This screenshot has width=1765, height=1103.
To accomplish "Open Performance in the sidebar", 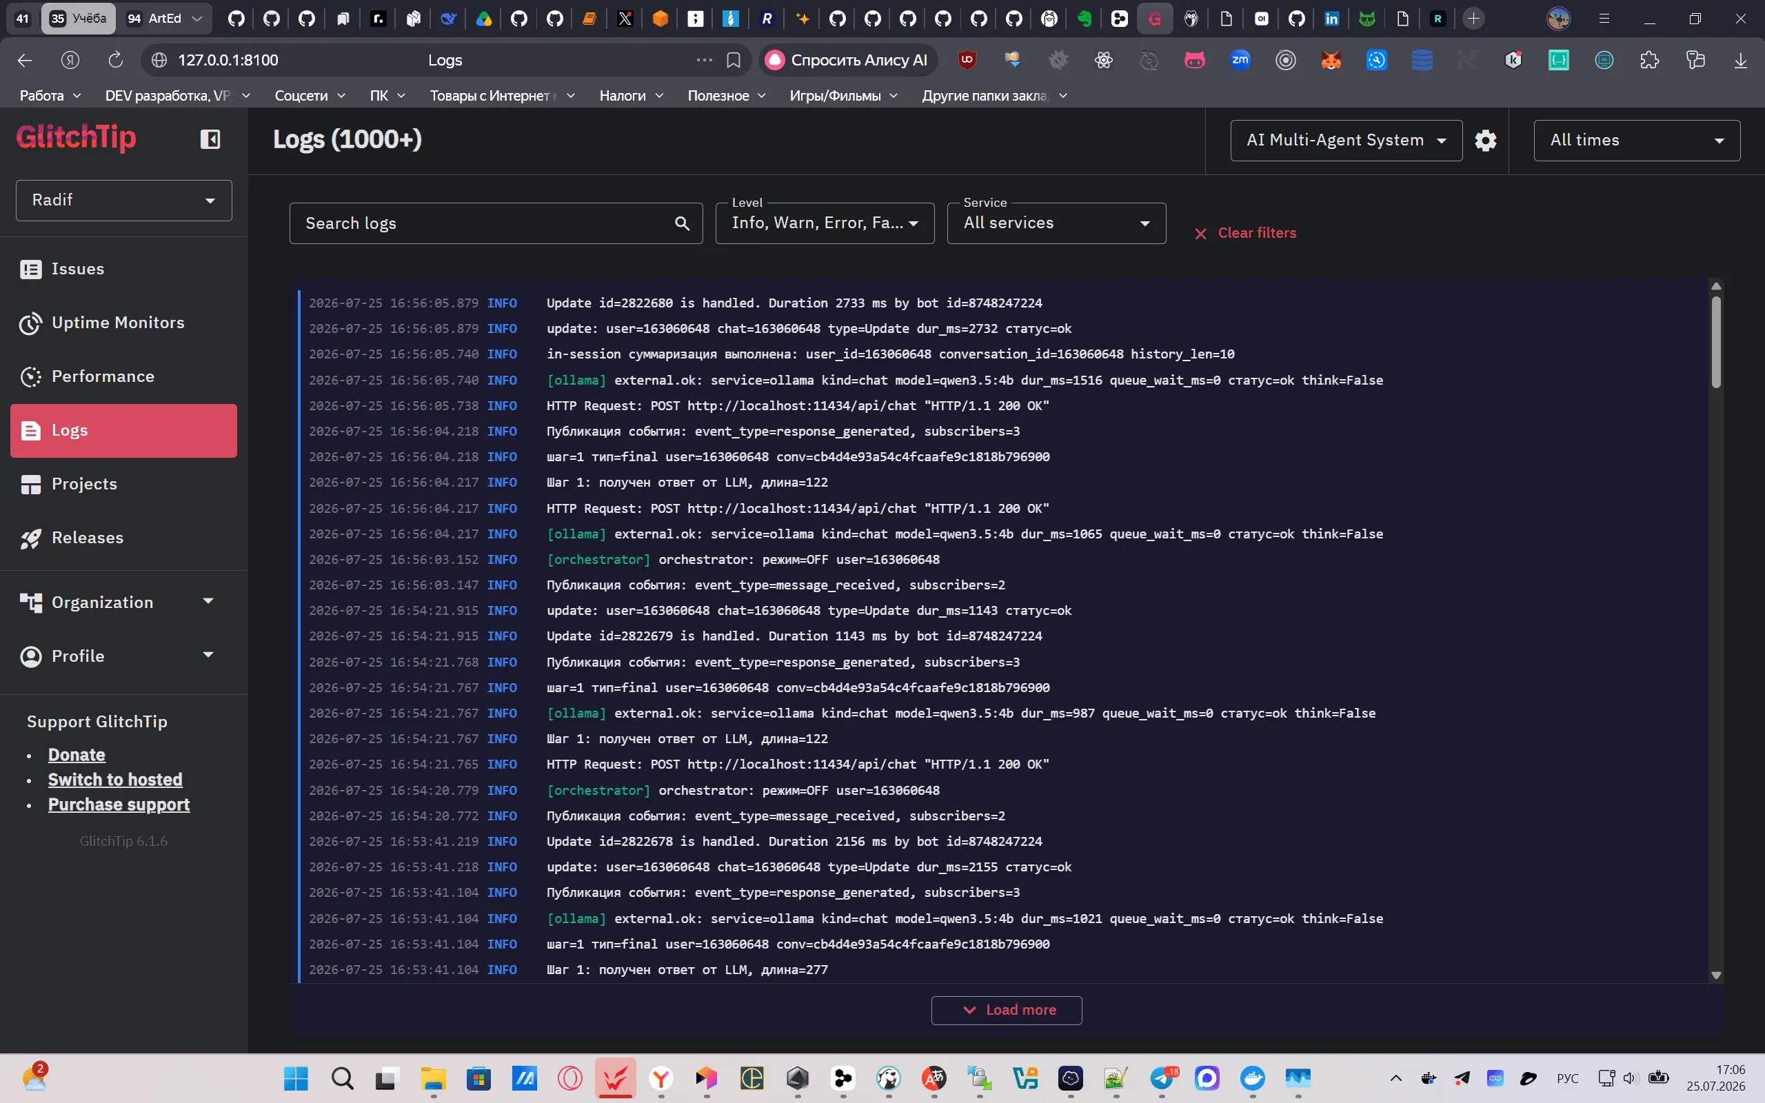I will click(124, 377).
